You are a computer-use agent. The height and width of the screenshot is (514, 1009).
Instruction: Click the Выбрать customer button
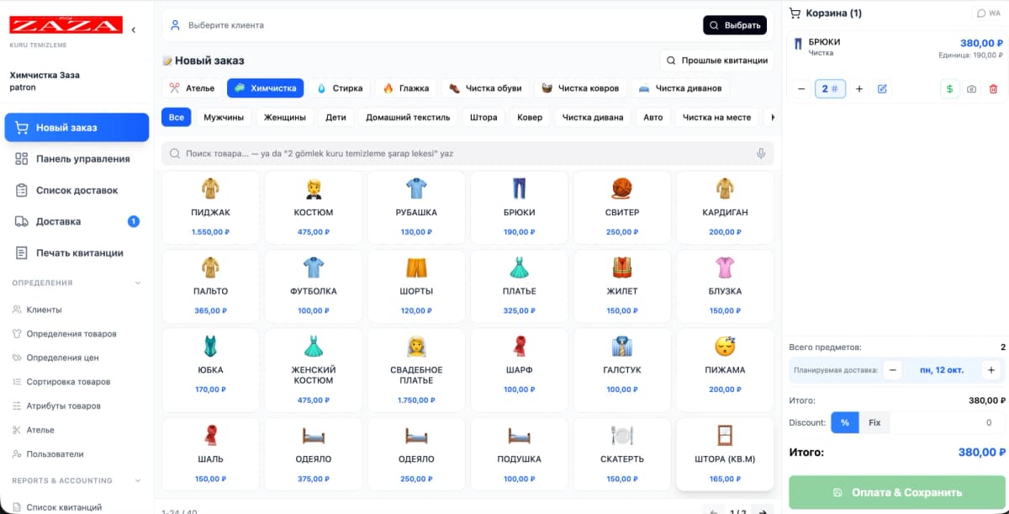[x=735, y=25]
